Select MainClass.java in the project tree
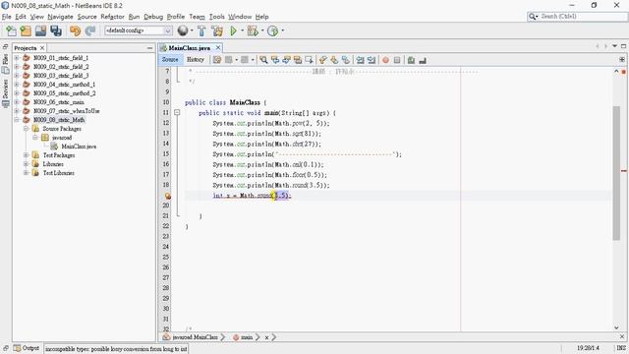This screenshot has height=354, width=629. click(x=79, y=147)
